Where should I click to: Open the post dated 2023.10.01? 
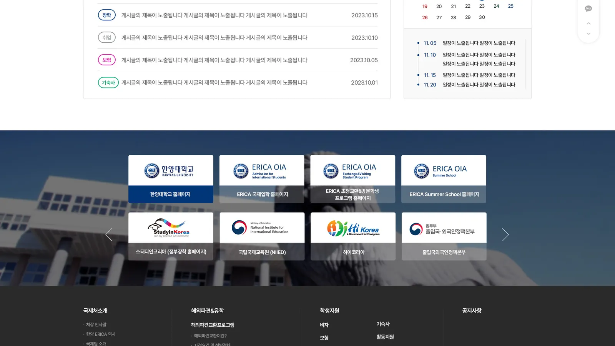click(238, 82)
